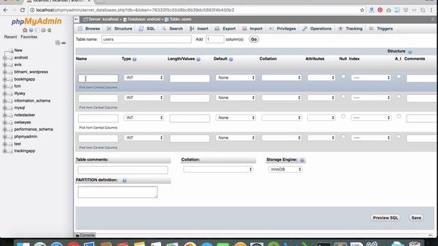Image resolution: width=438 pixels, height=246 pixels.
Task: Tick the Null checkbox in second row
Action: tap(344, 96)
